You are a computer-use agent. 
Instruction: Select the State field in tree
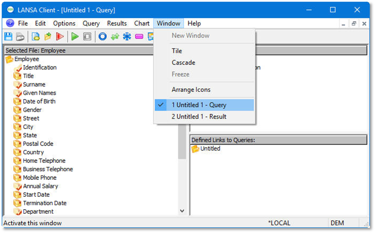(x=30, y=135)
